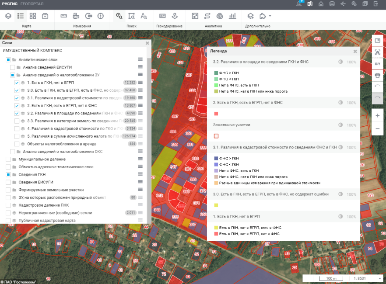Adjust opacity of 'Земельные участки' legend layer
Image resolution: width=386 pixels, height=284 pixels.
point(340,125)
